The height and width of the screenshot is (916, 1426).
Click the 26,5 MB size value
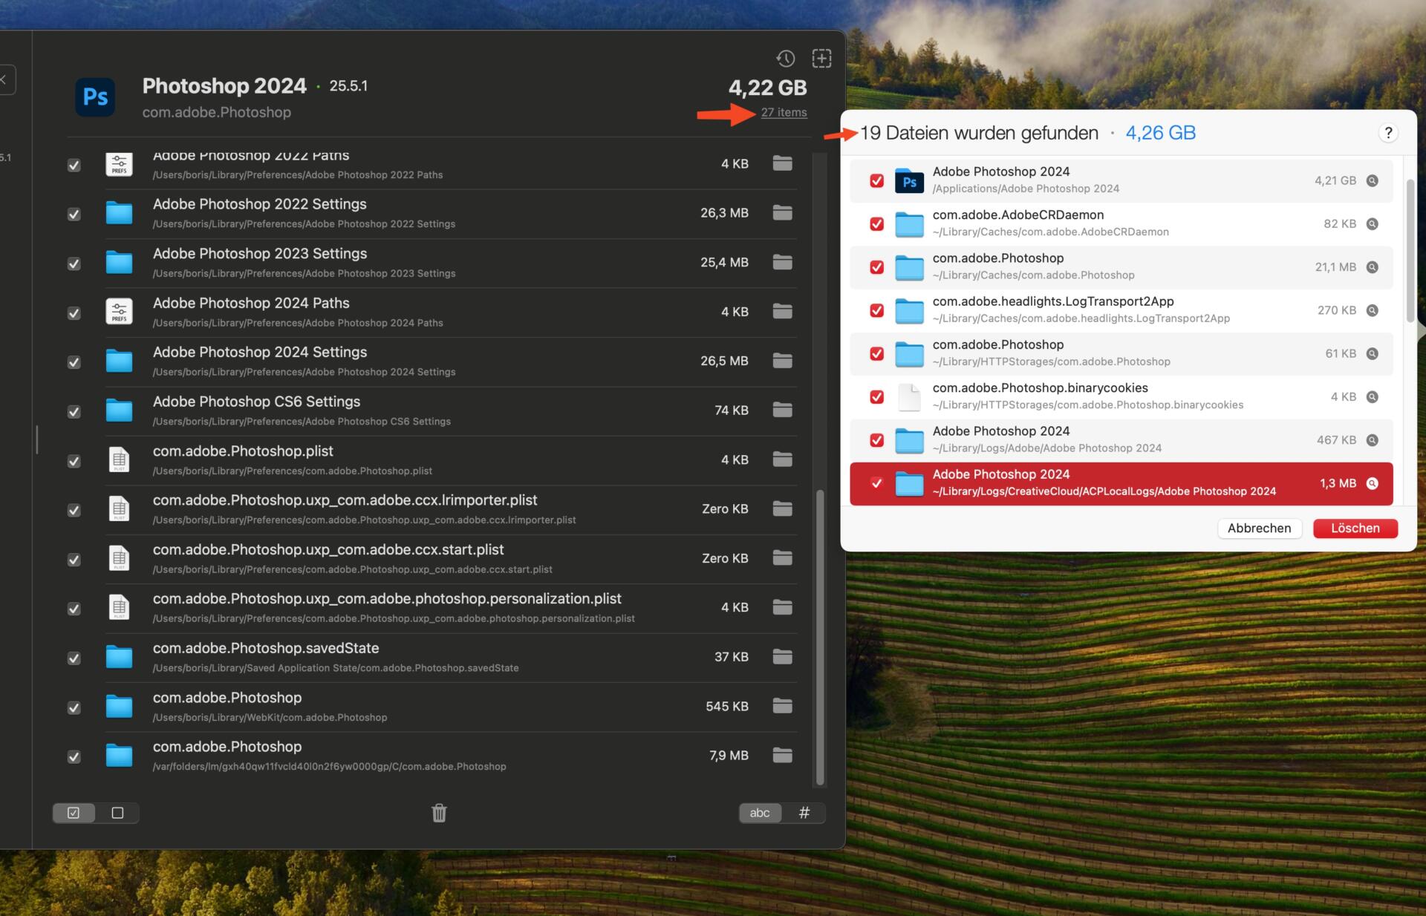click(724, 361)
